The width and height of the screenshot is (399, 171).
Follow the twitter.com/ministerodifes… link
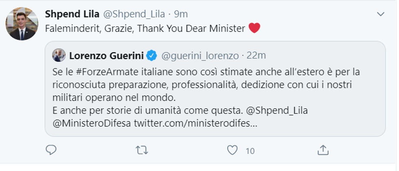[x=195, y=123]
